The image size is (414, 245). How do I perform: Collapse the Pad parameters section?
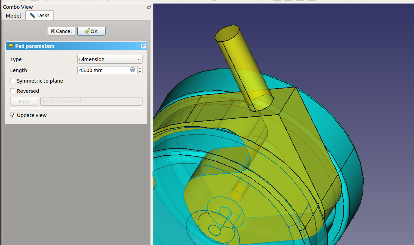[143, 46]
